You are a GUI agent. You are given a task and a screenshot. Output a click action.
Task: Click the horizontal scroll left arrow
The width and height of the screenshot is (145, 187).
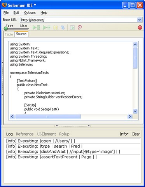click(x=12, y=116)
